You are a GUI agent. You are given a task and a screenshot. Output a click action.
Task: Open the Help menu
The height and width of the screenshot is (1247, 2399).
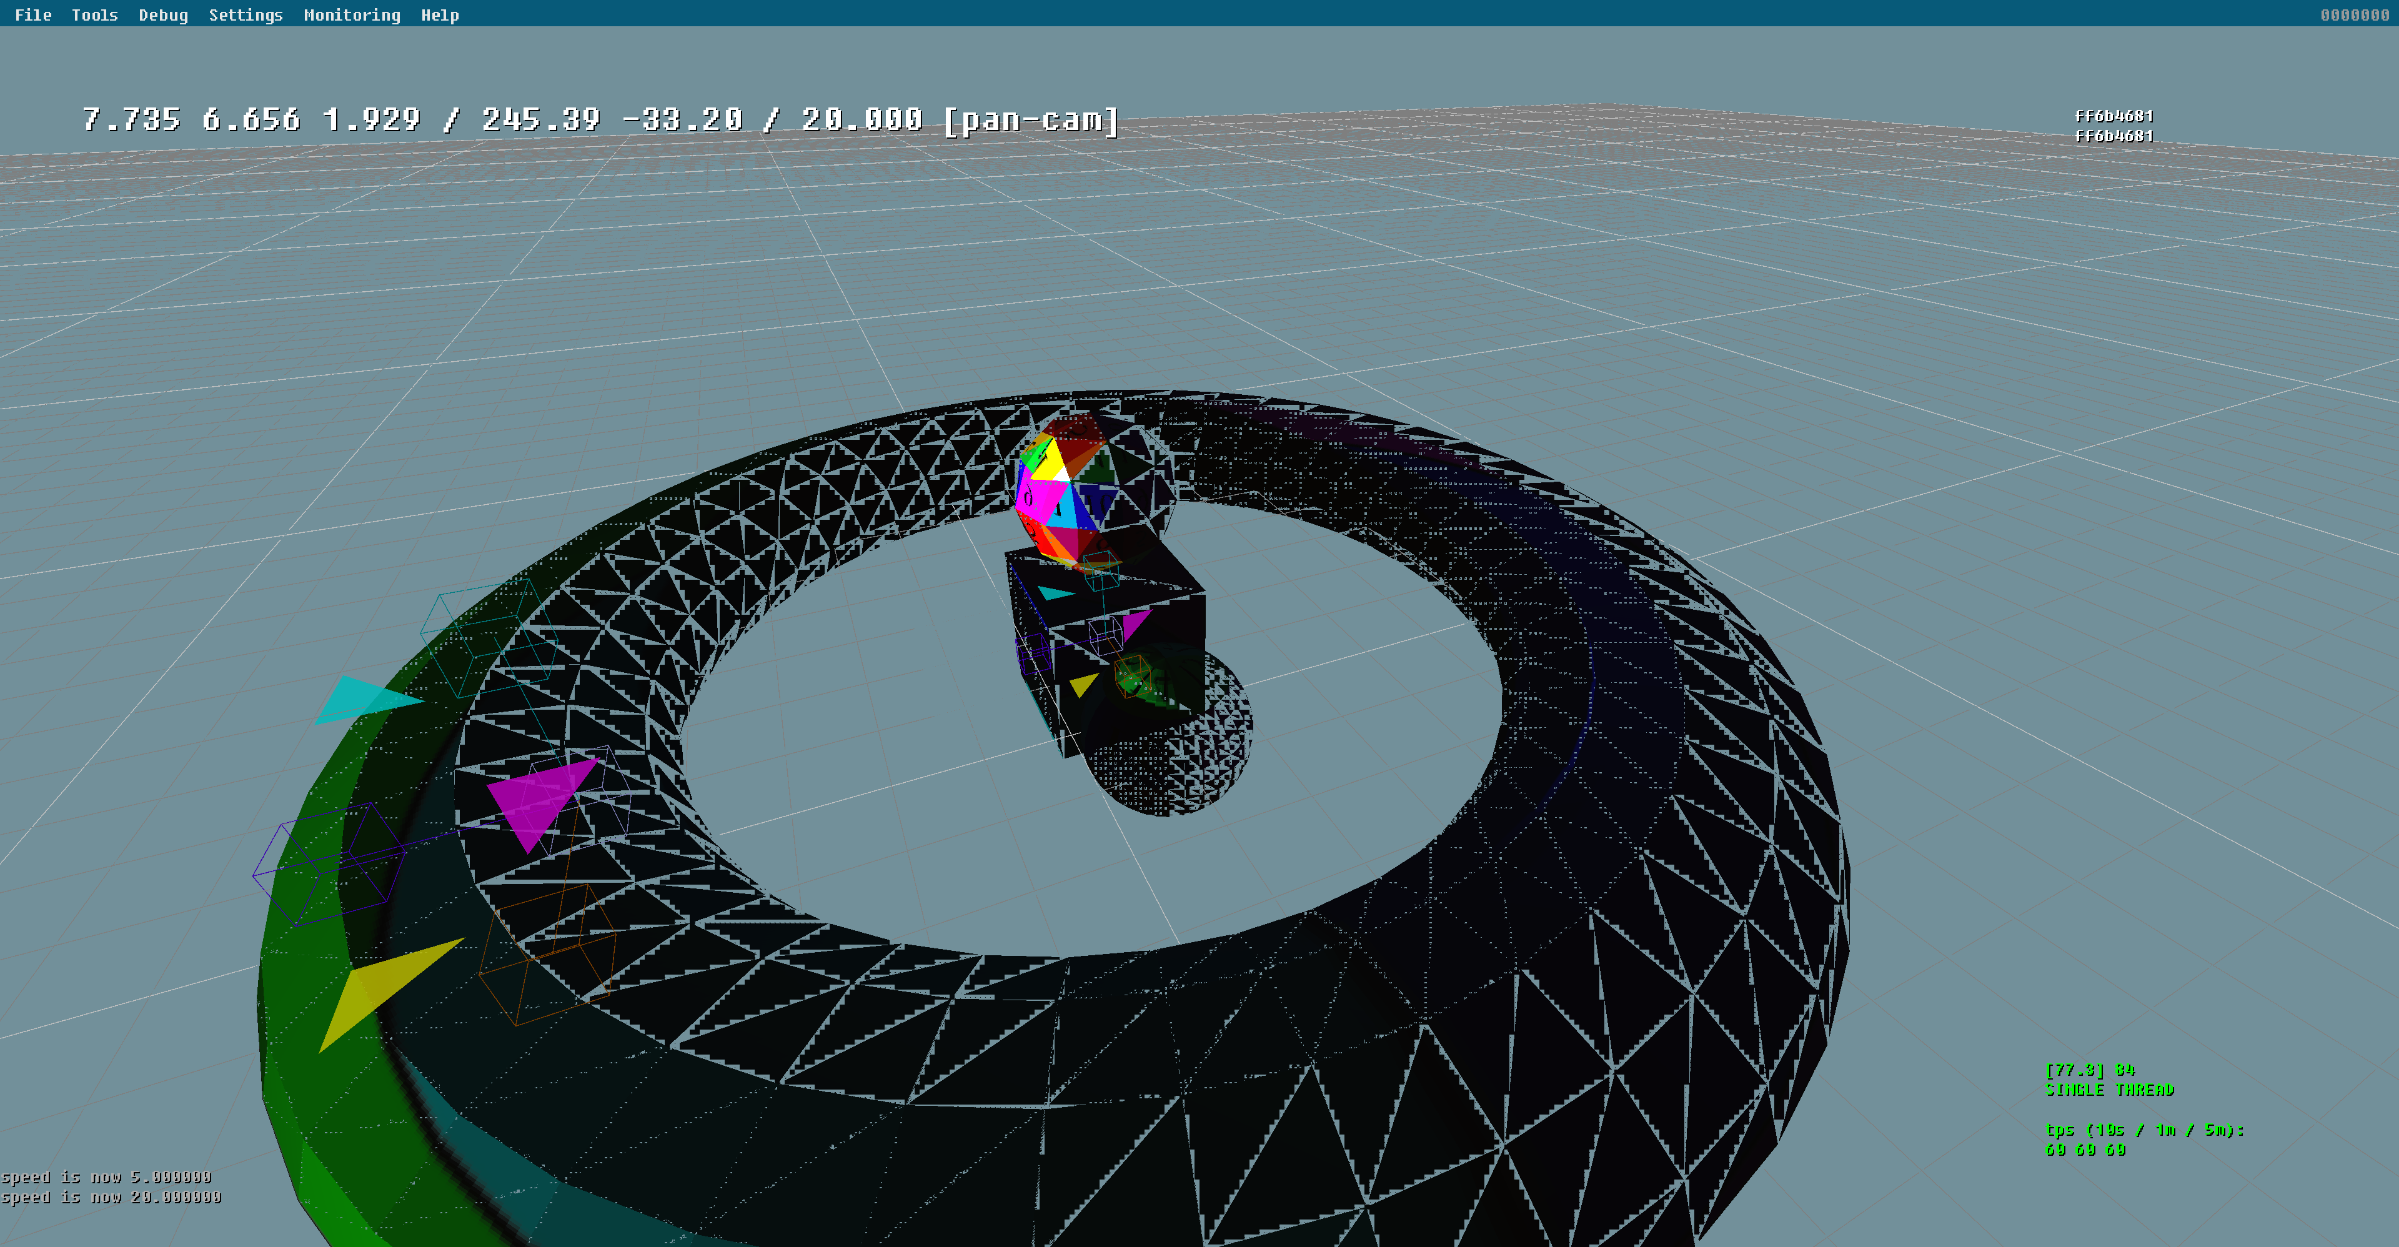[440, 15]
